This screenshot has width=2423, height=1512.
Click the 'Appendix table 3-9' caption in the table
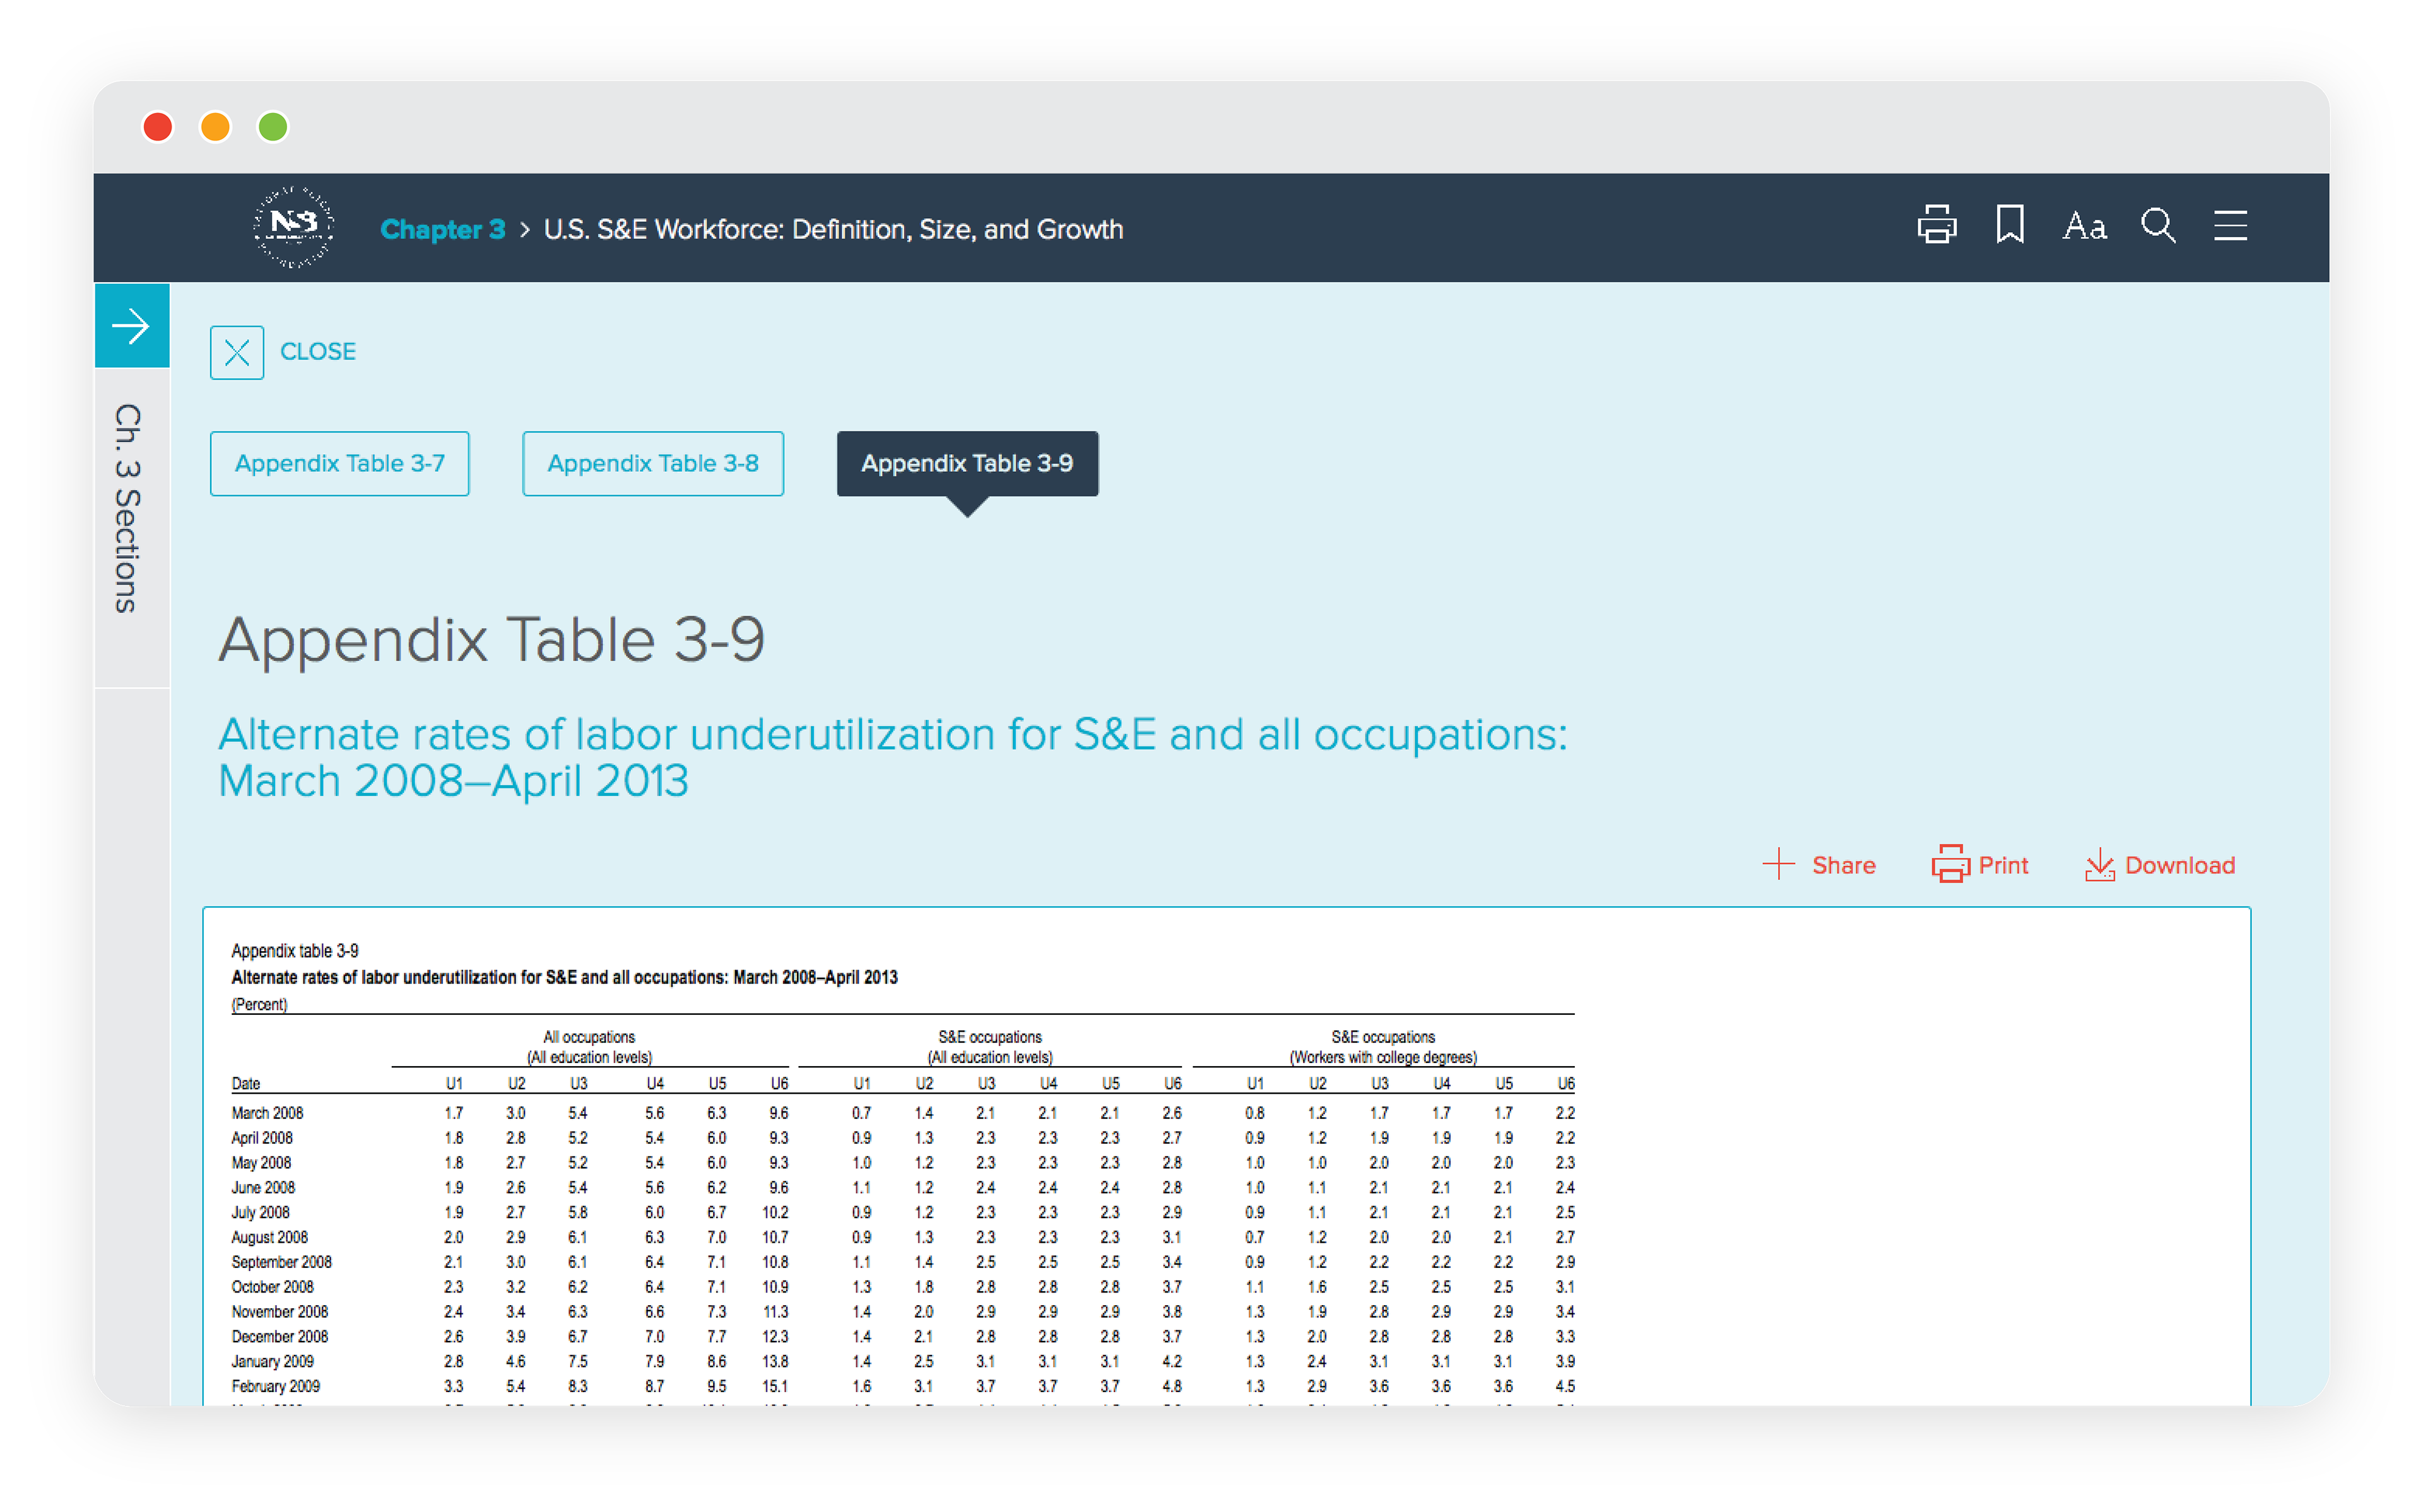(x=295, y=951)
